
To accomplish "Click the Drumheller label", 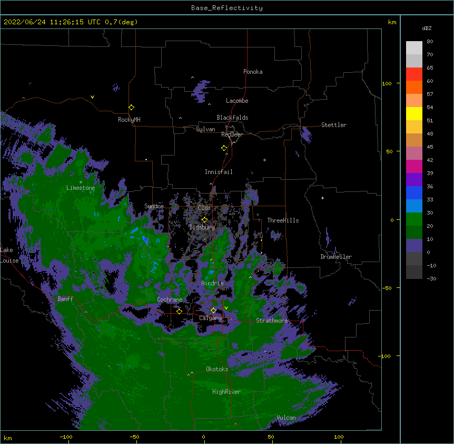I will [x=336, y=257].
